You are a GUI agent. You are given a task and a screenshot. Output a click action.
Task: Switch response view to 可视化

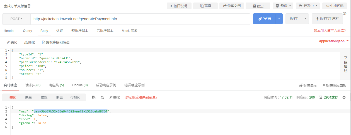[75, 97]
